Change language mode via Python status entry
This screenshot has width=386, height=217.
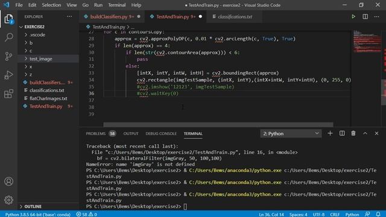(x=352, y=215)
